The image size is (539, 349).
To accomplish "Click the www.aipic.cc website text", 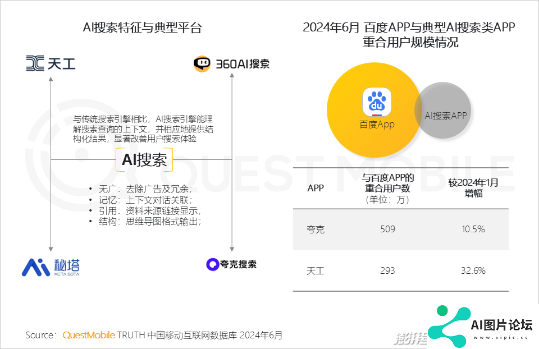I will click(500, 337).
